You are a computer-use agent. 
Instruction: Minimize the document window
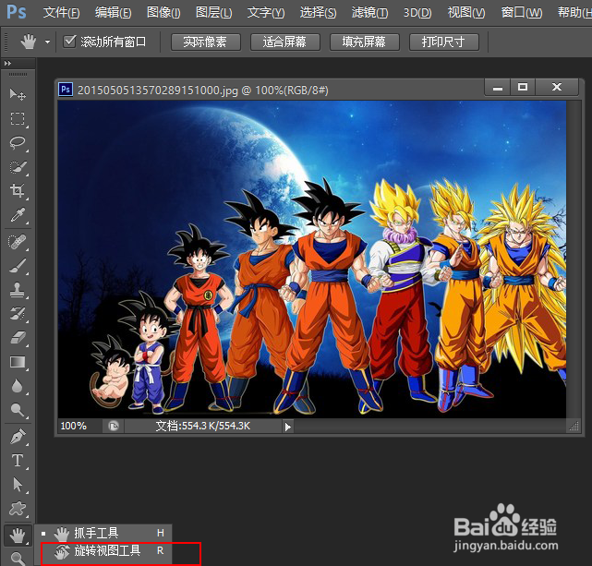(x=498, y=88)
